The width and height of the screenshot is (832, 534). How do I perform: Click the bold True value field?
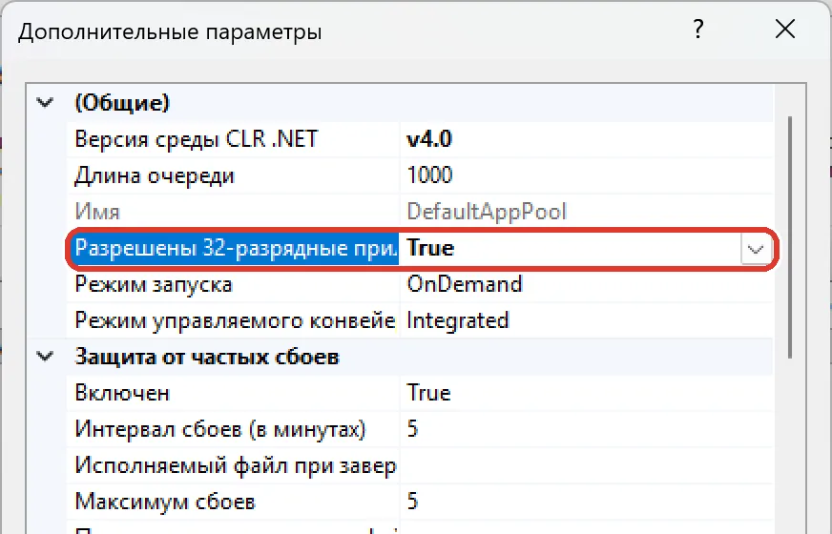571,248
